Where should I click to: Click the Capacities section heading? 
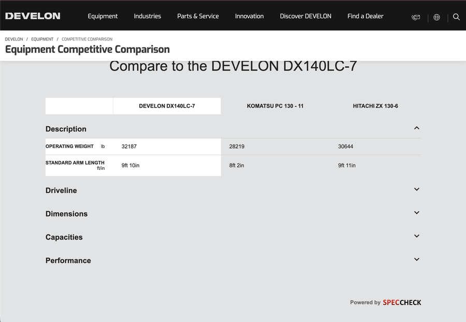coord(64,237)
